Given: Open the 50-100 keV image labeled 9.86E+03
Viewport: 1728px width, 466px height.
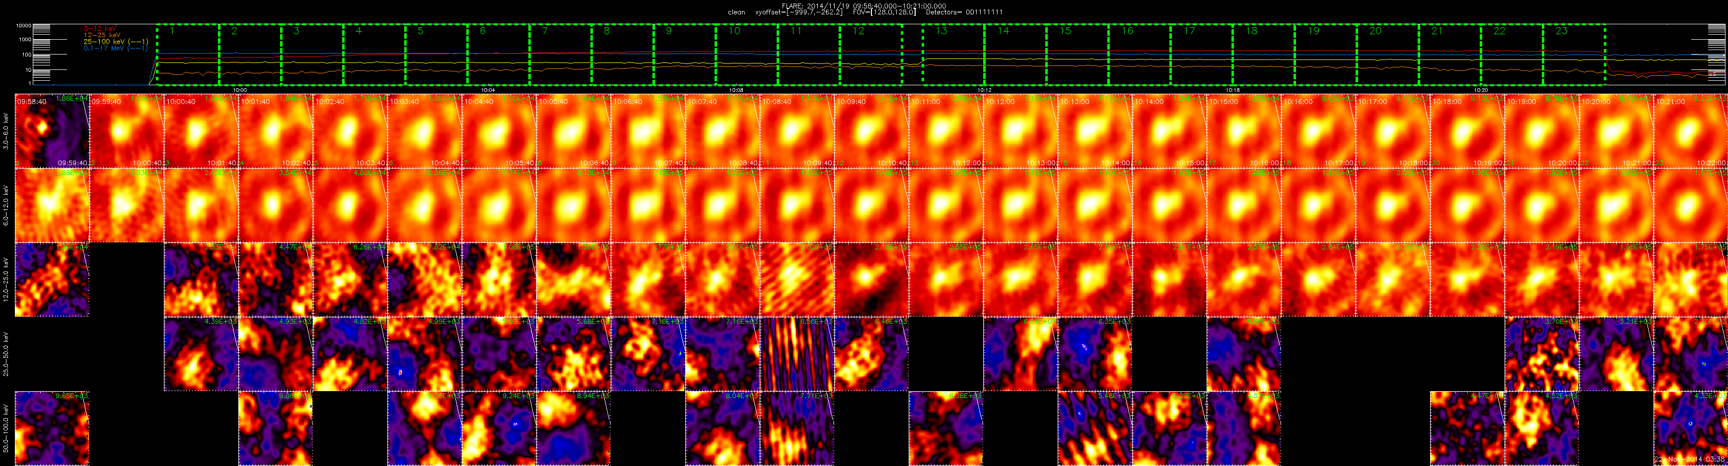Looking at the screenshot, I should tap(276, 428).
